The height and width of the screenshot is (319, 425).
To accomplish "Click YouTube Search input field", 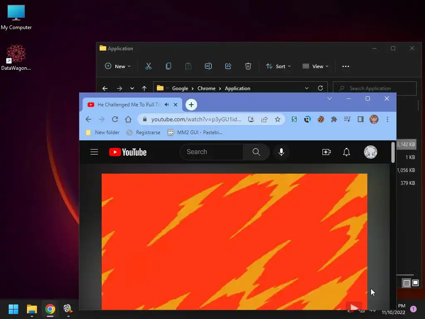I will (x=212, y=152).
